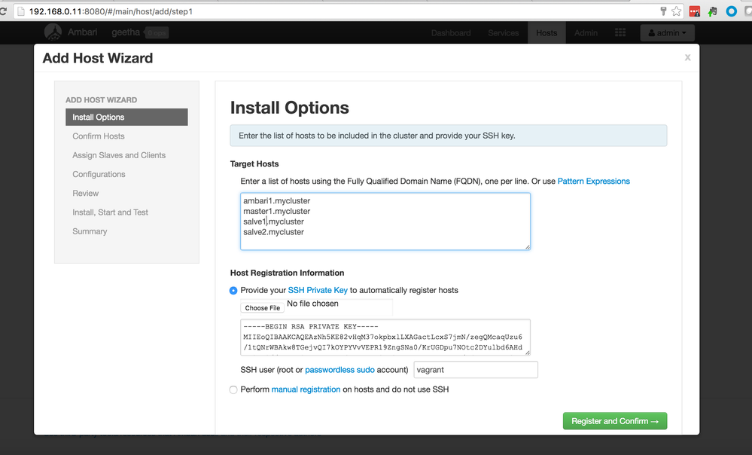This screenshot has width=752, height=455.
Task: Open the apps grid icon next to Admin
Action: point(620,32)
